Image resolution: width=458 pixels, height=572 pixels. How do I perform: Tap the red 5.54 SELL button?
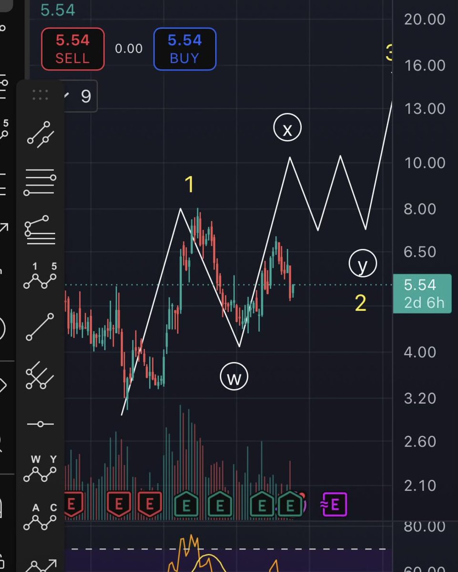coord(72,49)
